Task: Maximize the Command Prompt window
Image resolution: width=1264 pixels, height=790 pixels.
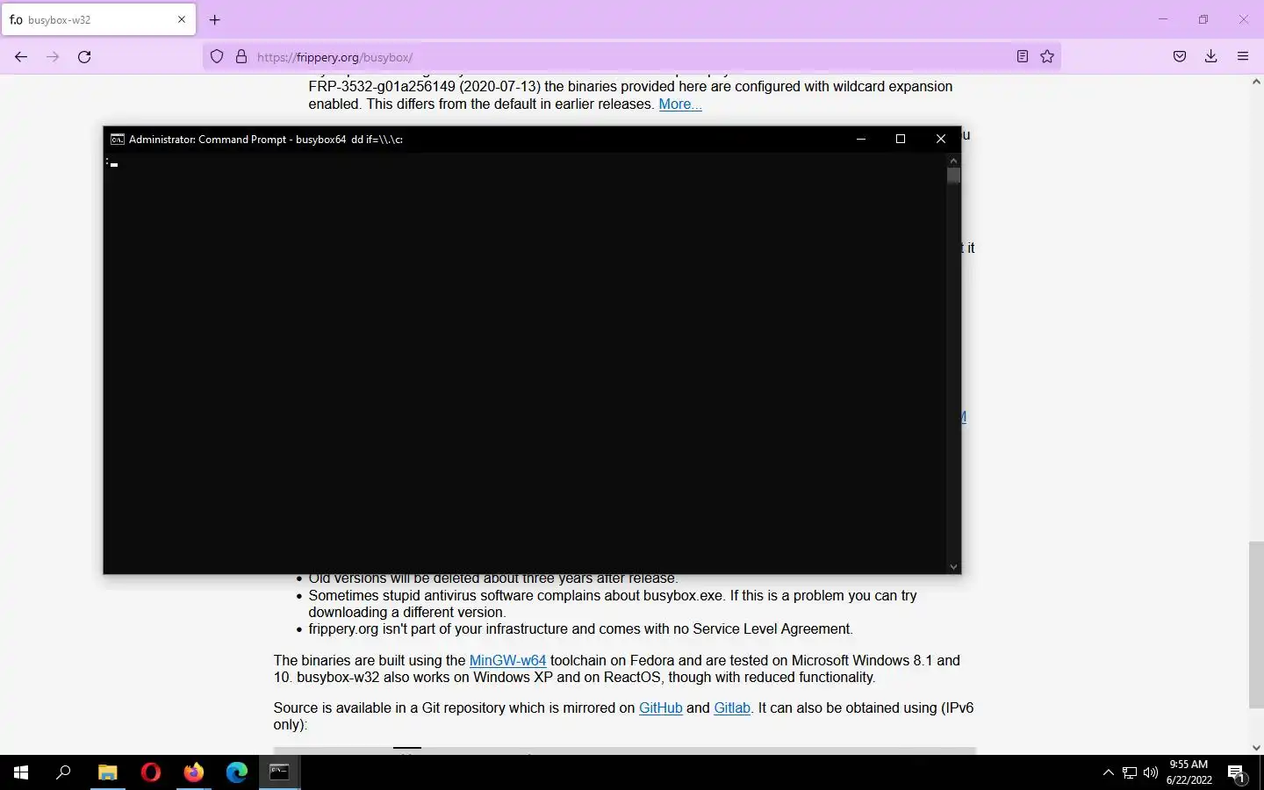Action: [x=900, y=139]
